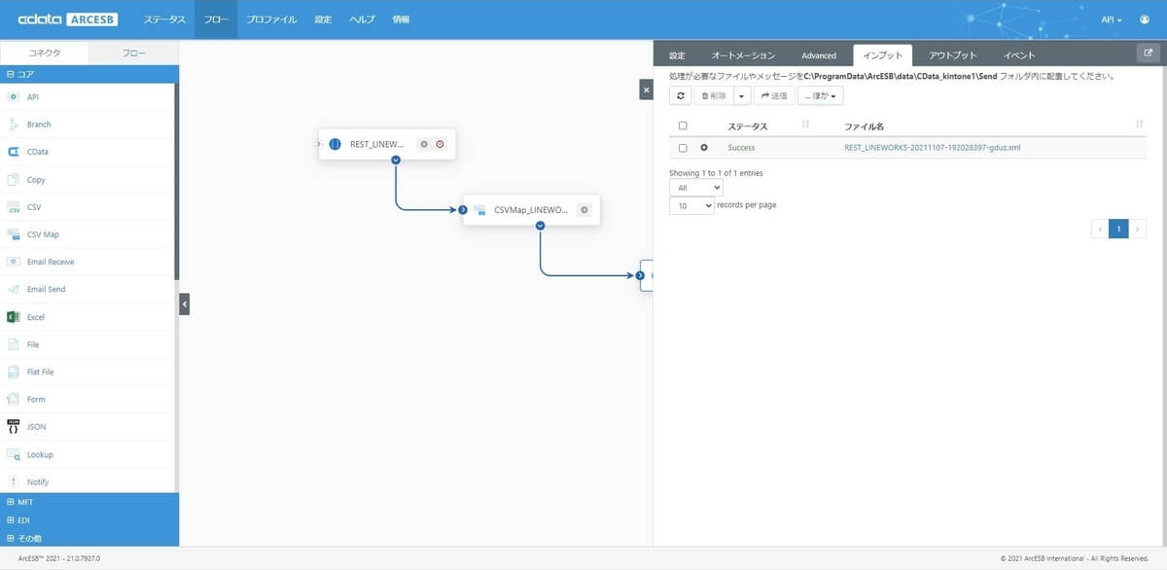The height and width of the screenshot is (570, 1167).
Task: Refresh the input file list
Action: click(x=680, y=95)
